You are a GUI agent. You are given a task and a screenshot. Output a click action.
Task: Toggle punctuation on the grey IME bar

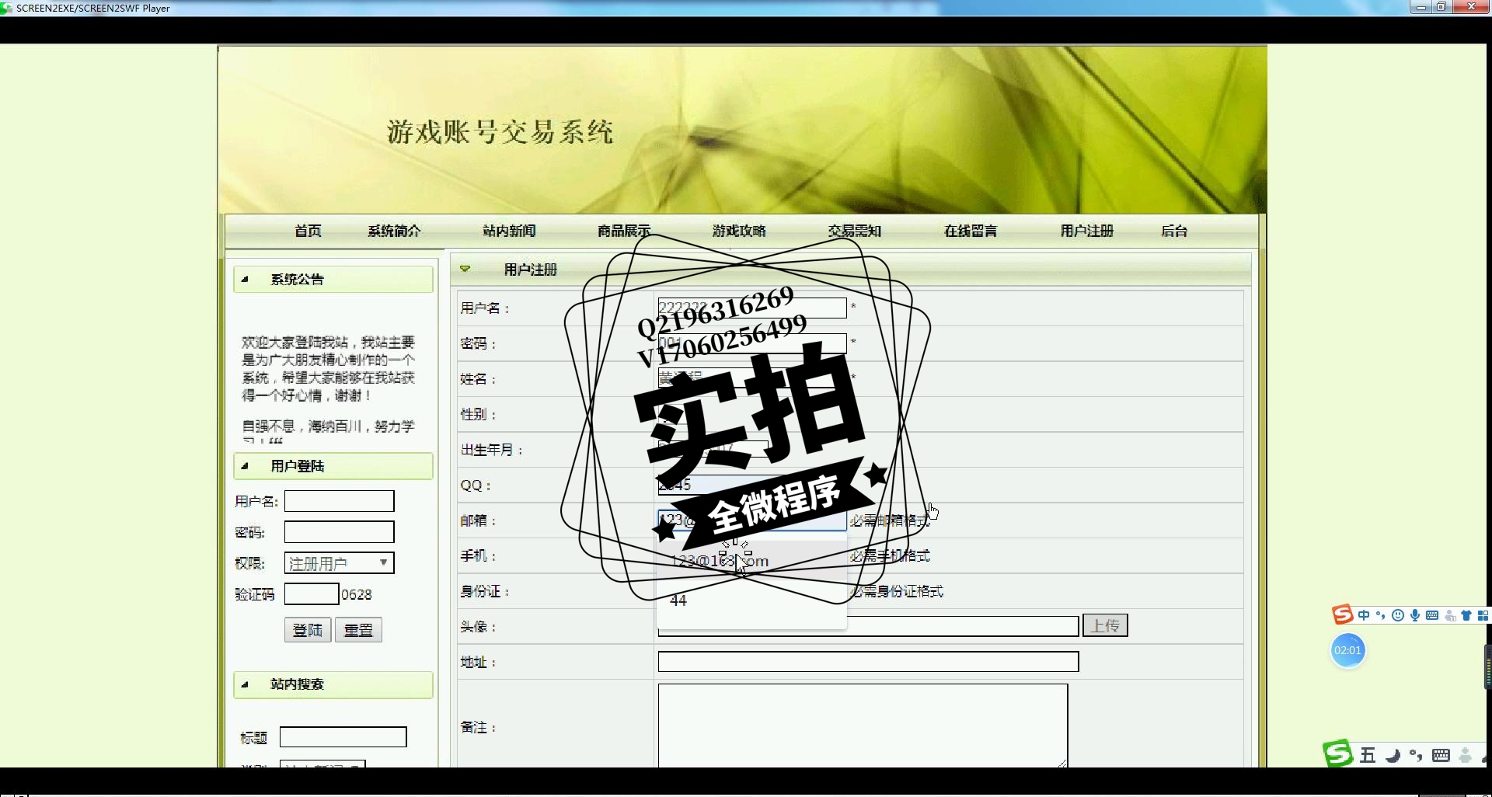coord(1416,755)
